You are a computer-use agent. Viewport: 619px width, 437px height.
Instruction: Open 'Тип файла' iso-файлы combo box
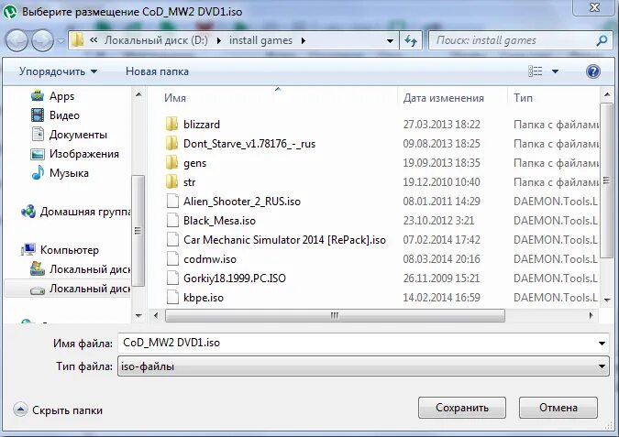click(363, 366)
